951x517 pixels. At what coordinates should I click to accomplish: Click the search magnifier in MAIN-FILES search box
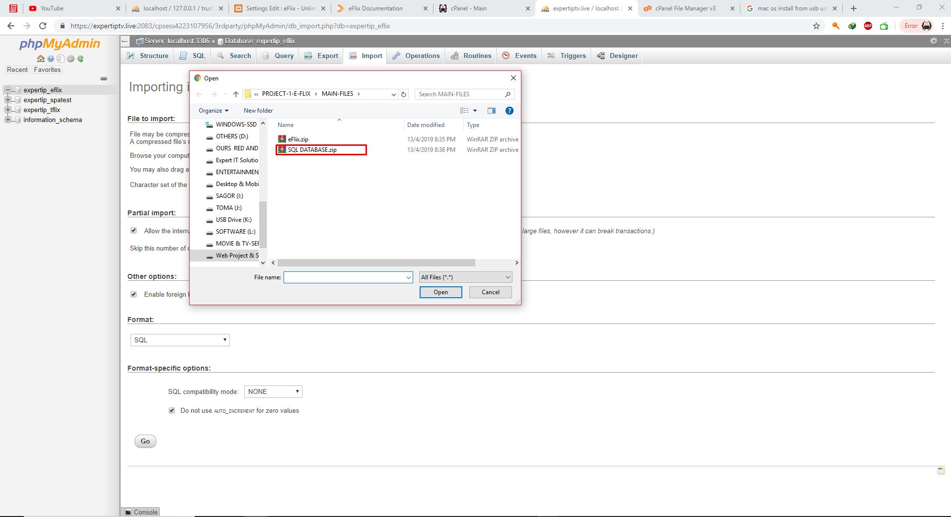[x=508, y=94]
